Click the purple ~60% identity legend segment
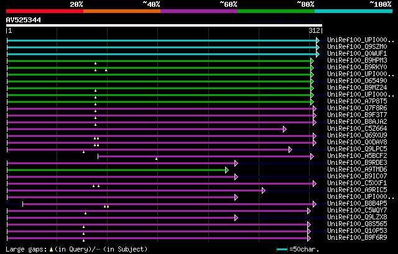The height and width of the screenshot is (254, 398). click(199, 11)
